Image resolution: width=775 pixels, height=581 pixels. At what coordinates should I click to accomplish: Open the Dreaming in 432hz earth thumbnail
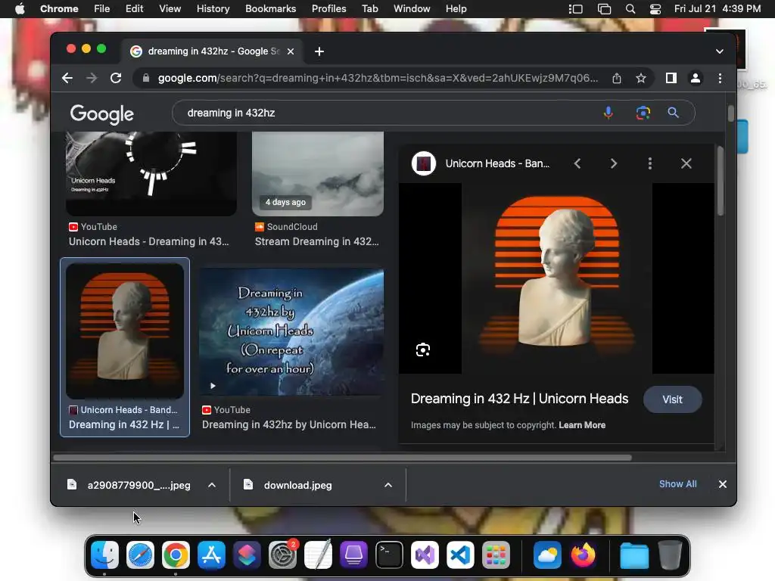[291, 331]
